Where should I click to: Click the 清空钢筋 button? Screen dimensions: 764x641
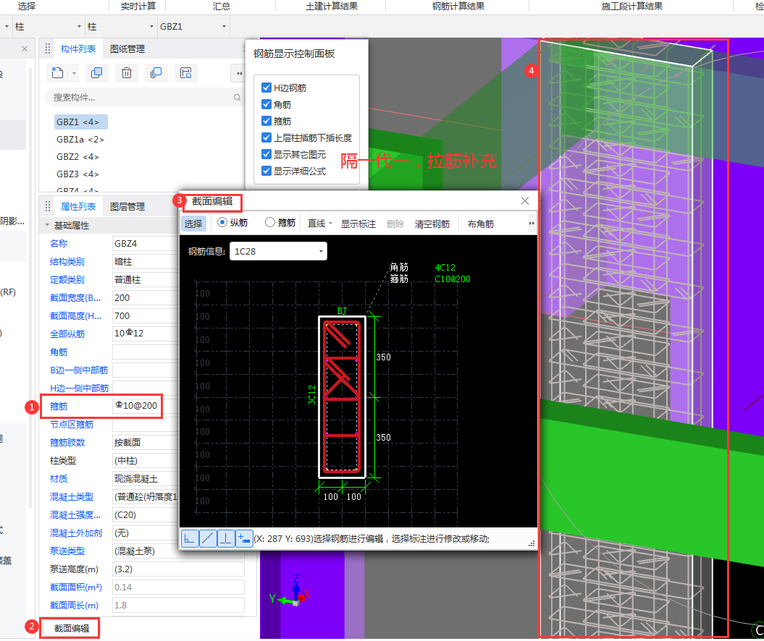(x=432, y=224)
